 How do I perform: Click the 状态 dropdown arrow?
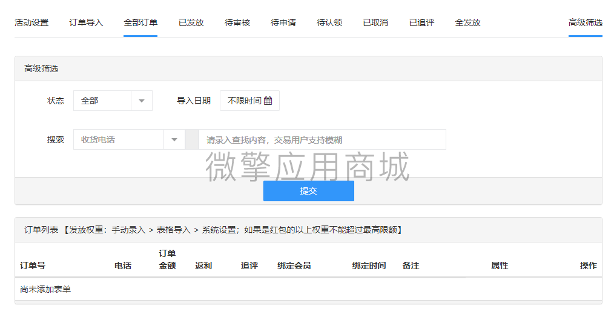click(142, 101)
